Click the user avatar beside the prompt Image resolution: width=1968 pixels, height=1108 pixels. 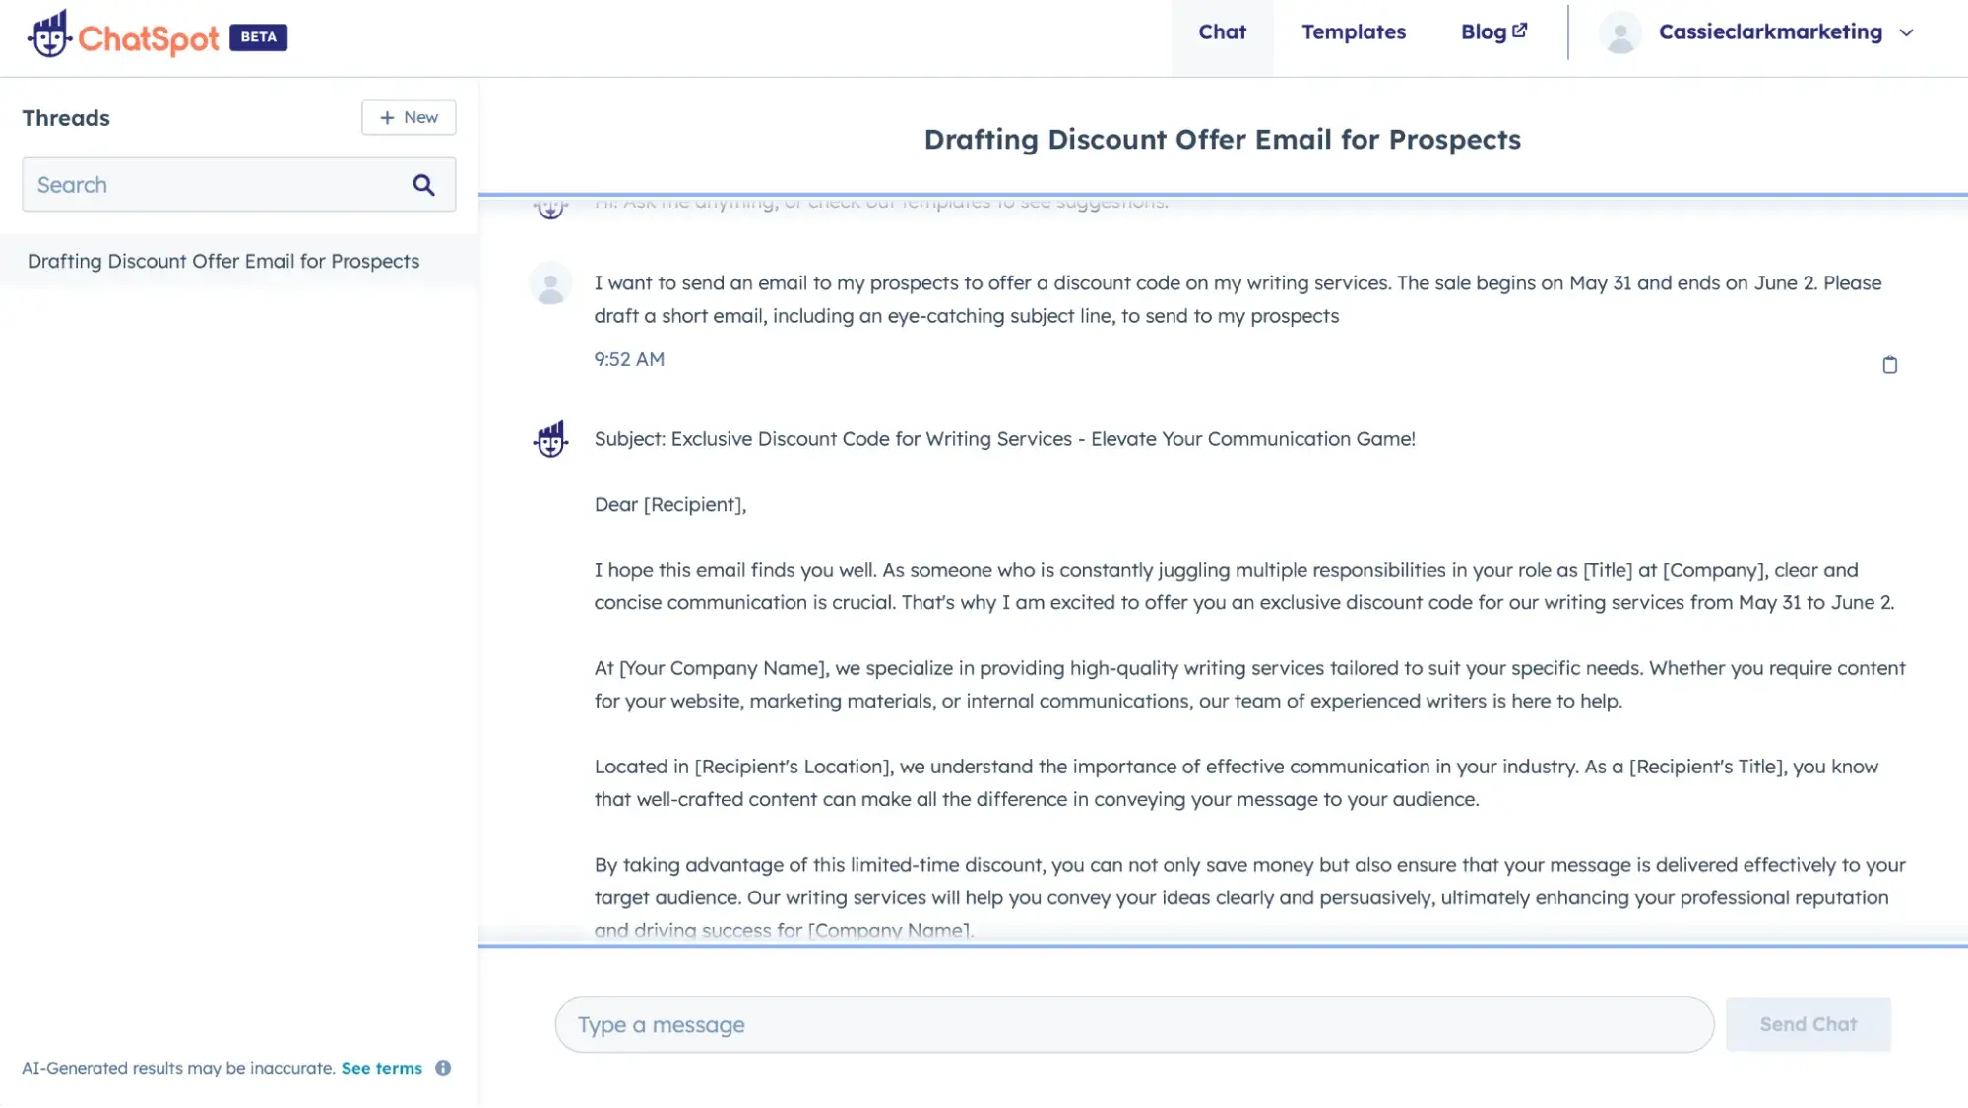tap(550, 283)
